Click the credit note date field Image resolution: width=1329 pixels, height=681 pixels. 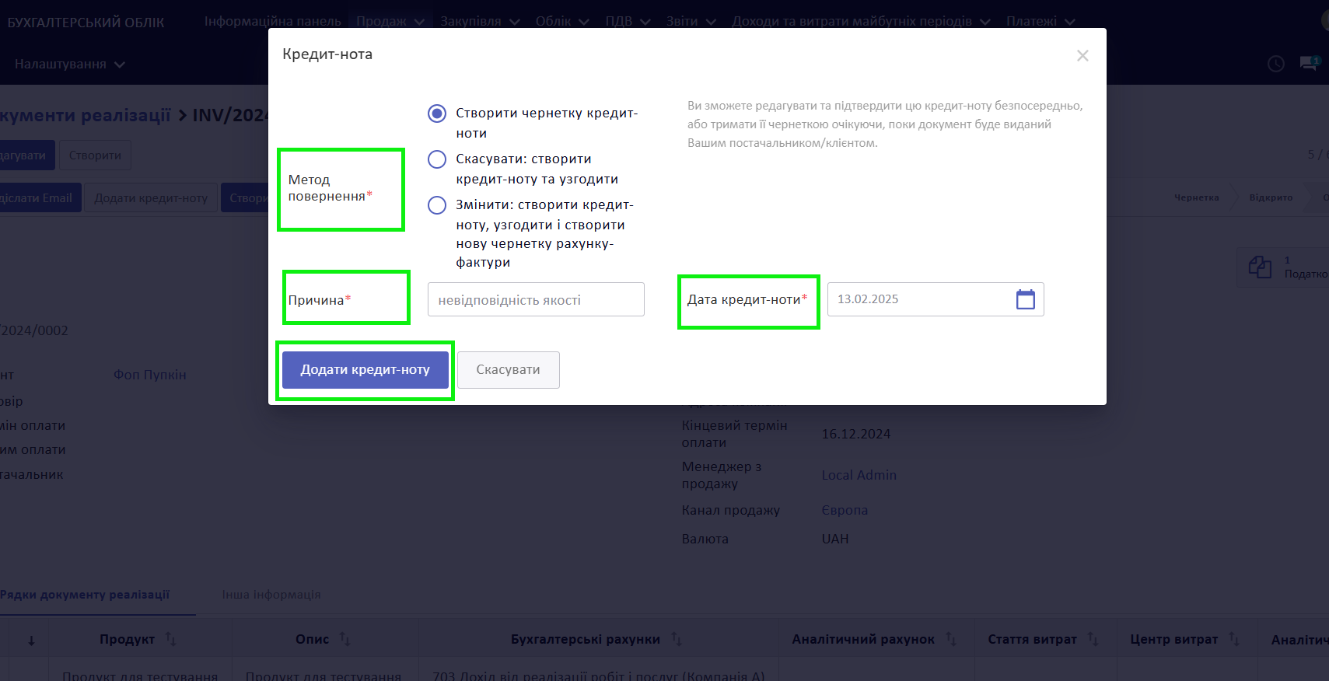point(936,299)
